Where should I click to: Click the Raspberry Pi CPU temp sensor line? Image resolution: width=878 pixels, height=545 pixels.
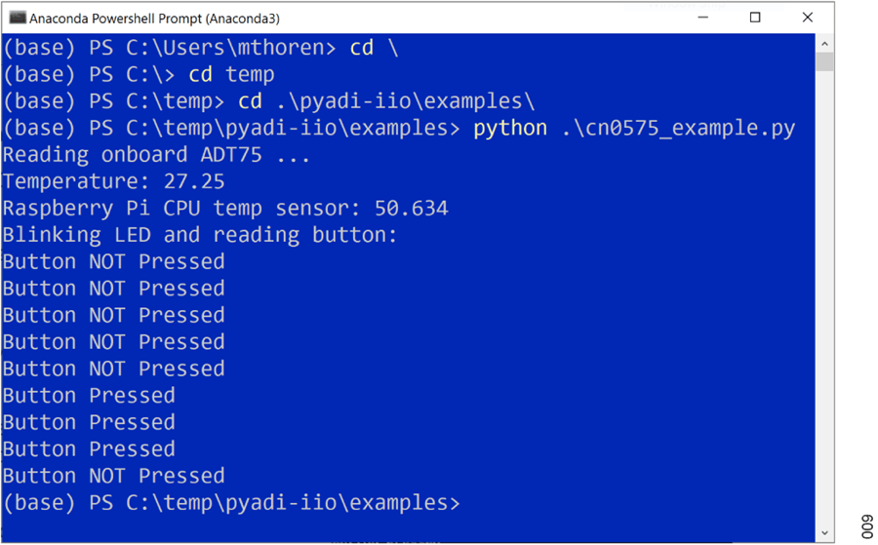tap(225, 209)
